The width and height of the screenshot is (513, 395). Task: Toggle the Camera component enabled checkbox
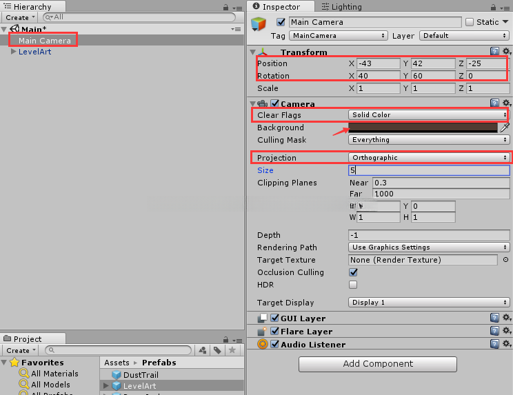(275, 103)
